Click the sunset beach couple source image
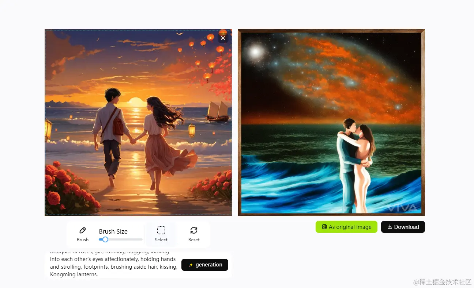Screen dimensions: 474x288 (x=138, y=123)
